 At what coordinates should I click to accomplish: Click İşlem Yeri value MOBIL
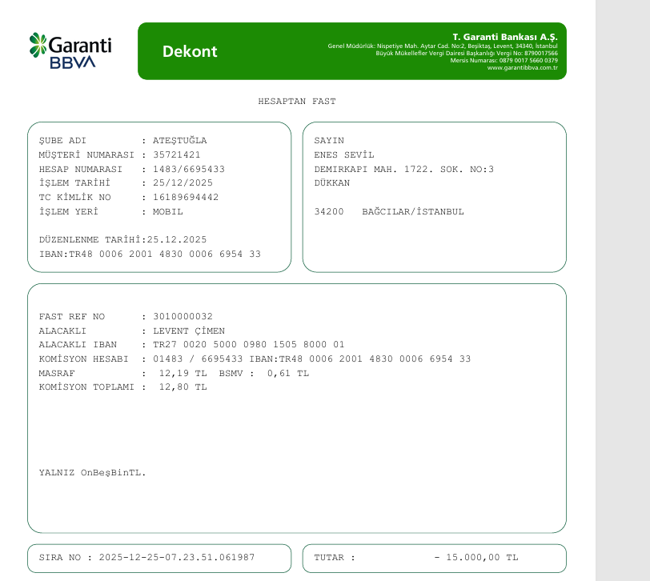(x=168, y=212)
